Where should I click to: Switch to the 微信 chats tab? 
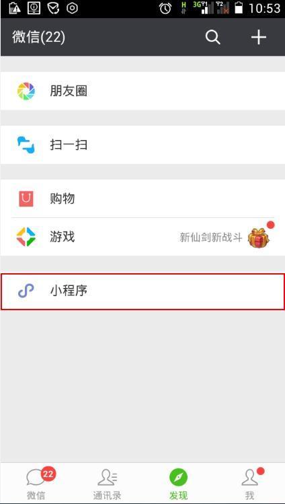click(x=36, y=484)
